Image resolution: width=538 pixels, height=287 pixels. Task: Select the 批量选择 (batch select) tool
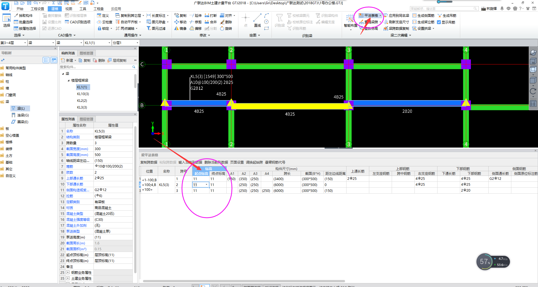[24, 22]
